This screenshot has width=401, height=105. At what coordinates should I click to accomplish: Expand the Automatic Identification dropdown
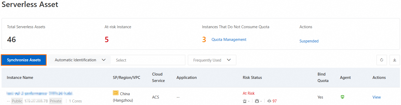point(80,60)
